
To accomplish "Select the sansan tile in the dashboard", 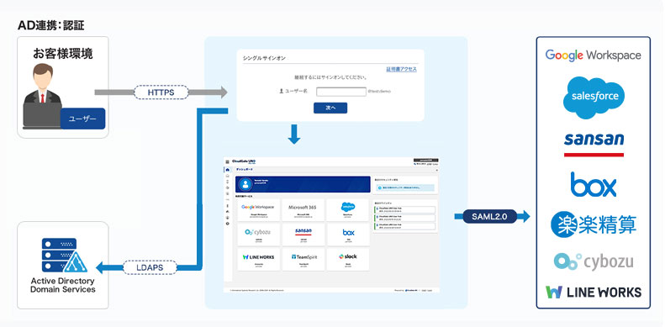I will 303,235.
